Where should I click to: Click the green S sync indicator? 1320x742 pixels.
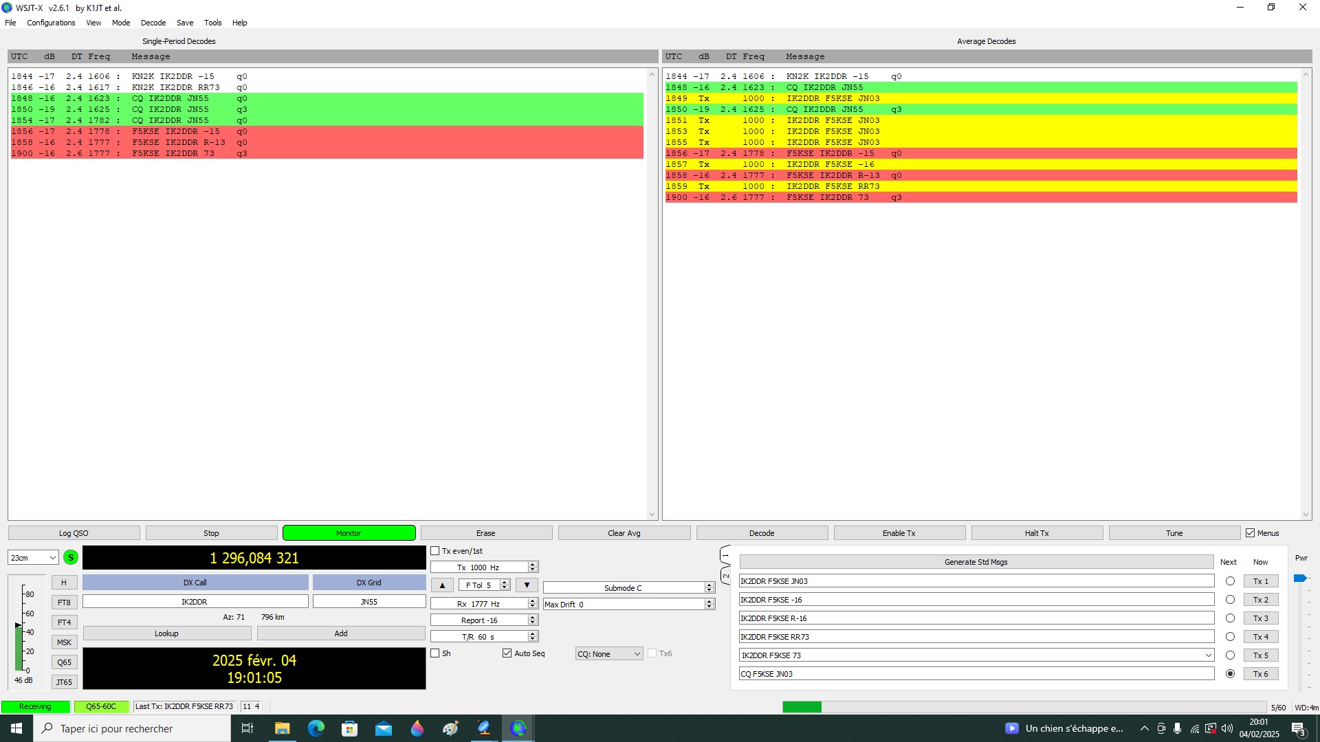(70, 557)
